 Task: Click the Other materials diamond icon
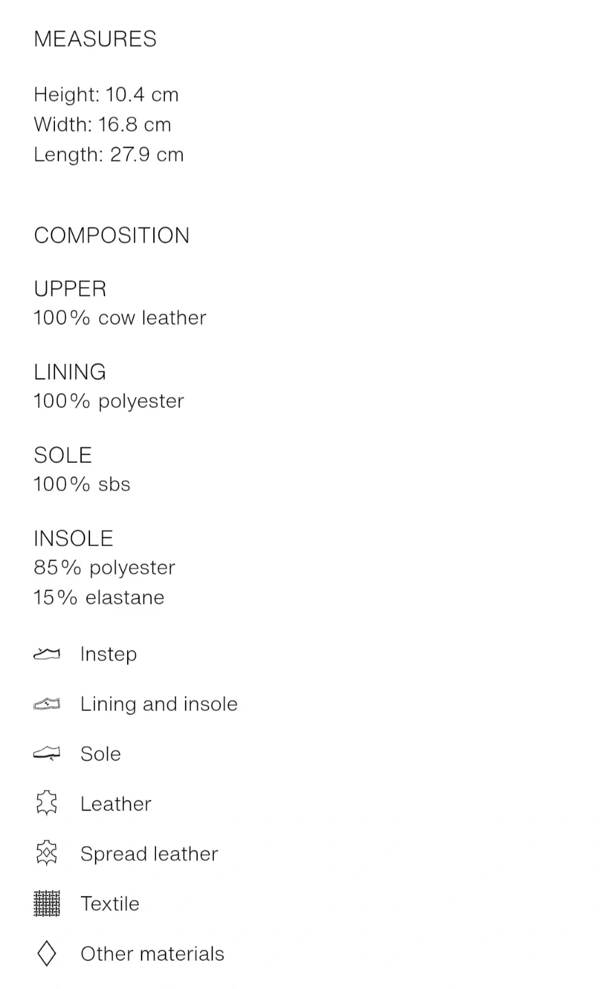(46, 953)
